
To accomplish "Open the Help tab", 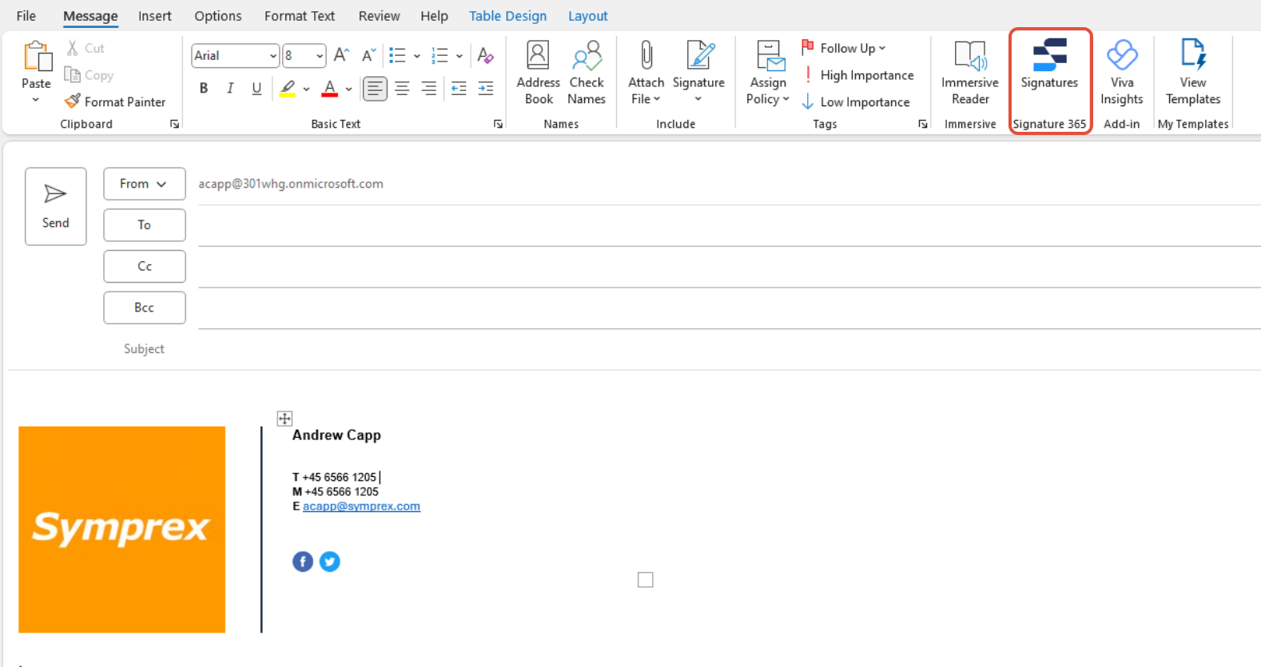I will 434,16.
